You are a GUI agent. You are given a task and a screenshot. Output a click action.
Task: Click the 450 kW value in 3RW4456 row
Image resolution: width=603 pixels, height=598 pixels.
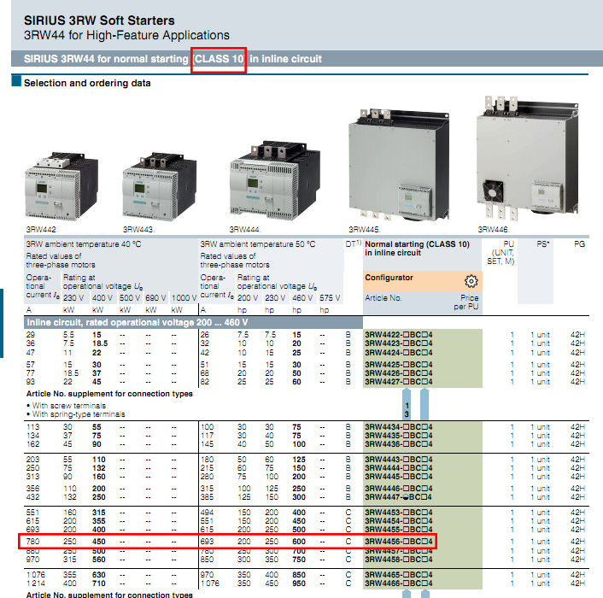pos(99,542)
